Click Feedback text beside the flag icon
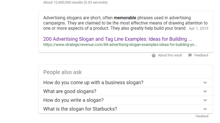 201,55
